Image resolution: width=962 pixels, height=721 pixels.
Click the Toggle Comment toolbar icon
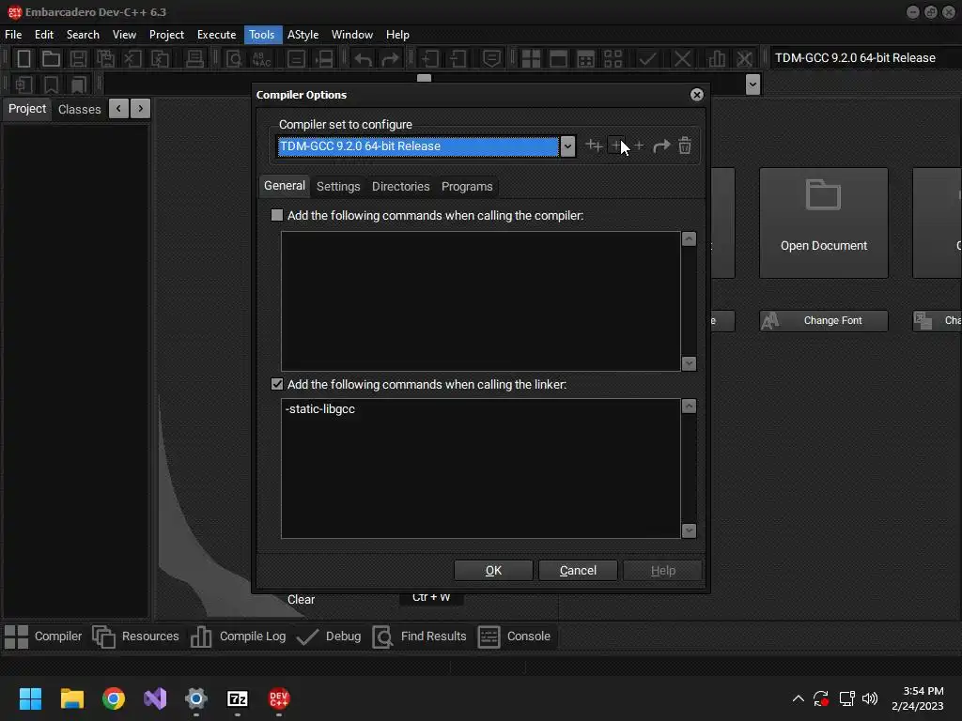(x=491, y=59)
